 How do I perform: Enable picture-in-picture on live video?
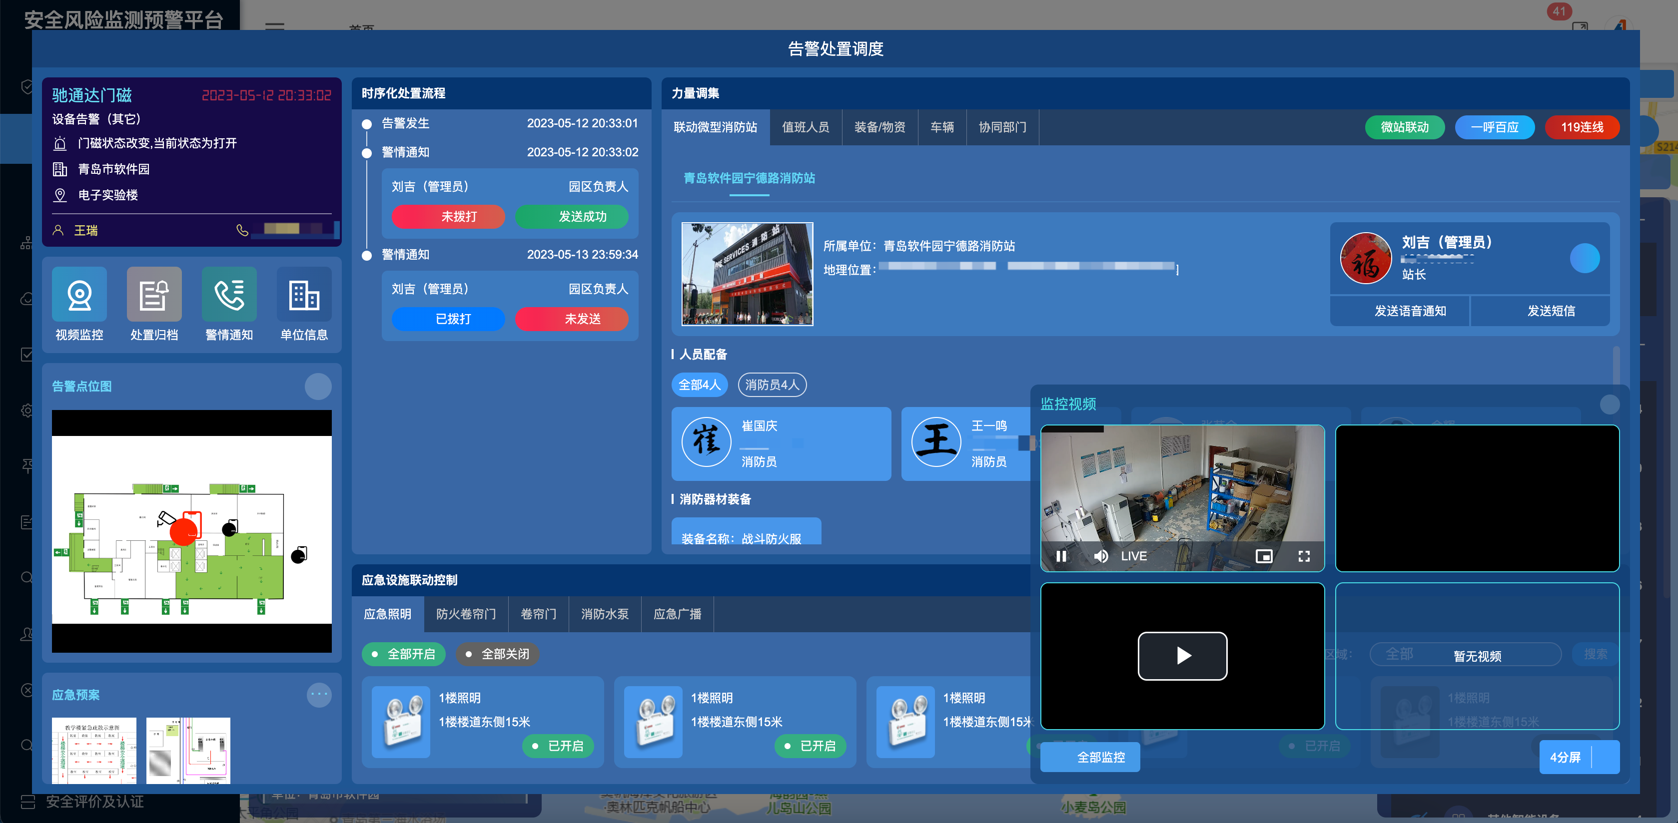pyautogui.click(x=1264, y=556)
